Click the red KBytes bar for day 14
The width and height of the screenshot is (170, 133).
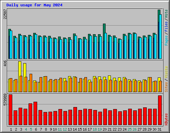75,116
